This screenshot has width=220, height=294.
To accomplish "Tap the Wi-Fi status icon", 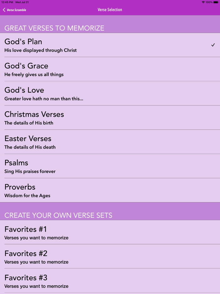I will 203,2.
